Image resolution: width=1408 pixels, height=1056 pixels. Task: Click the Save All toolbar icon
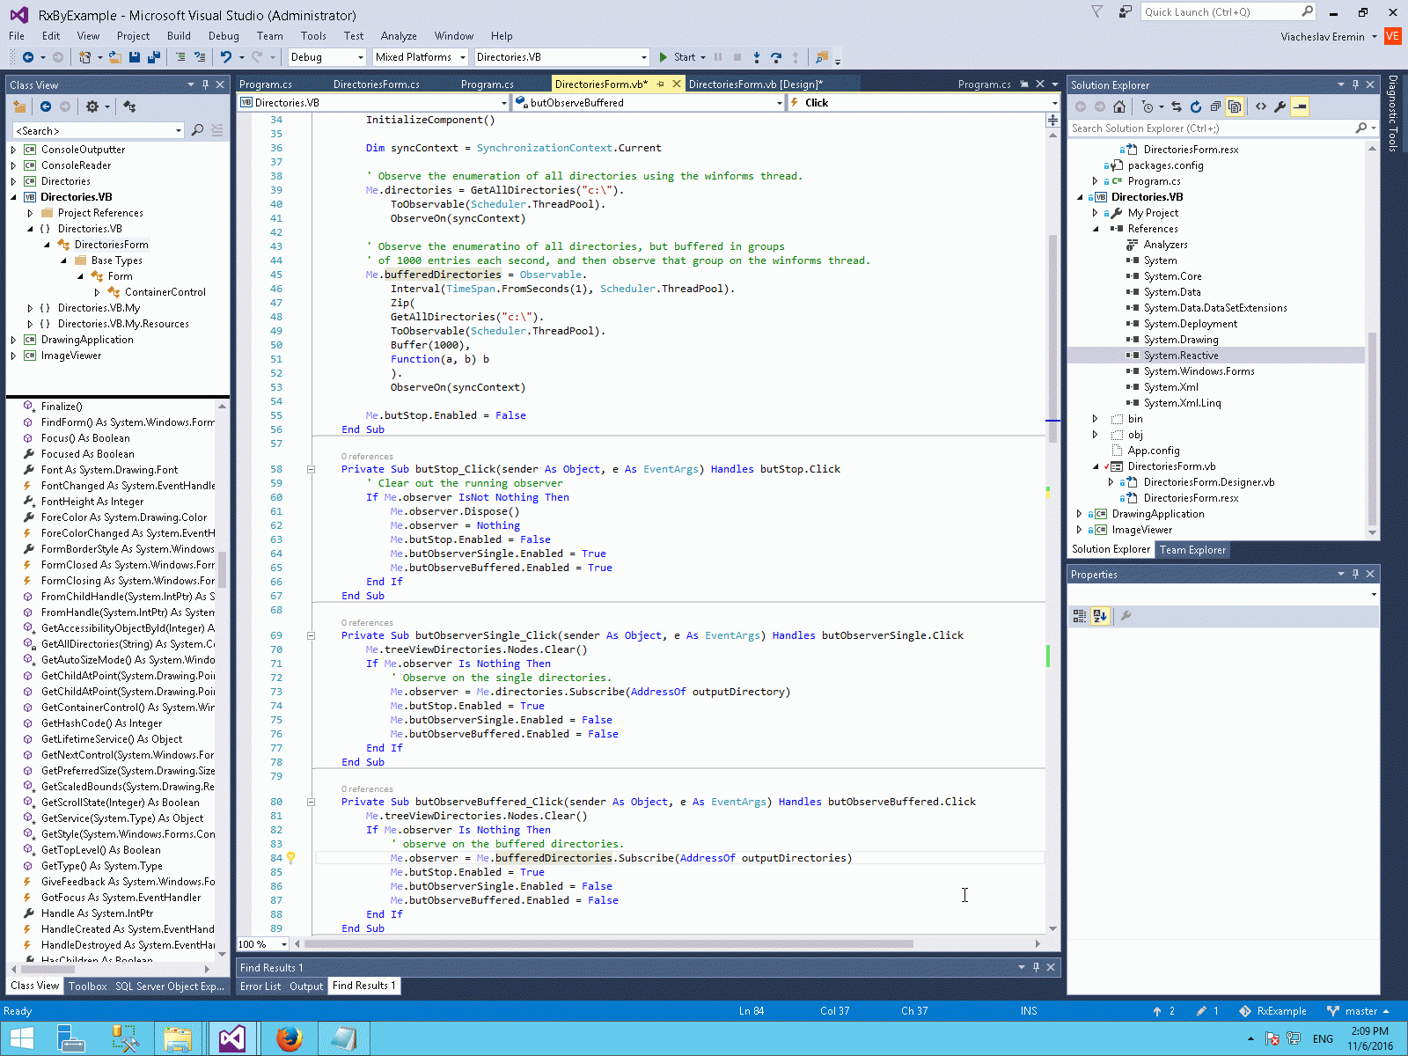(x=153, y=57)
